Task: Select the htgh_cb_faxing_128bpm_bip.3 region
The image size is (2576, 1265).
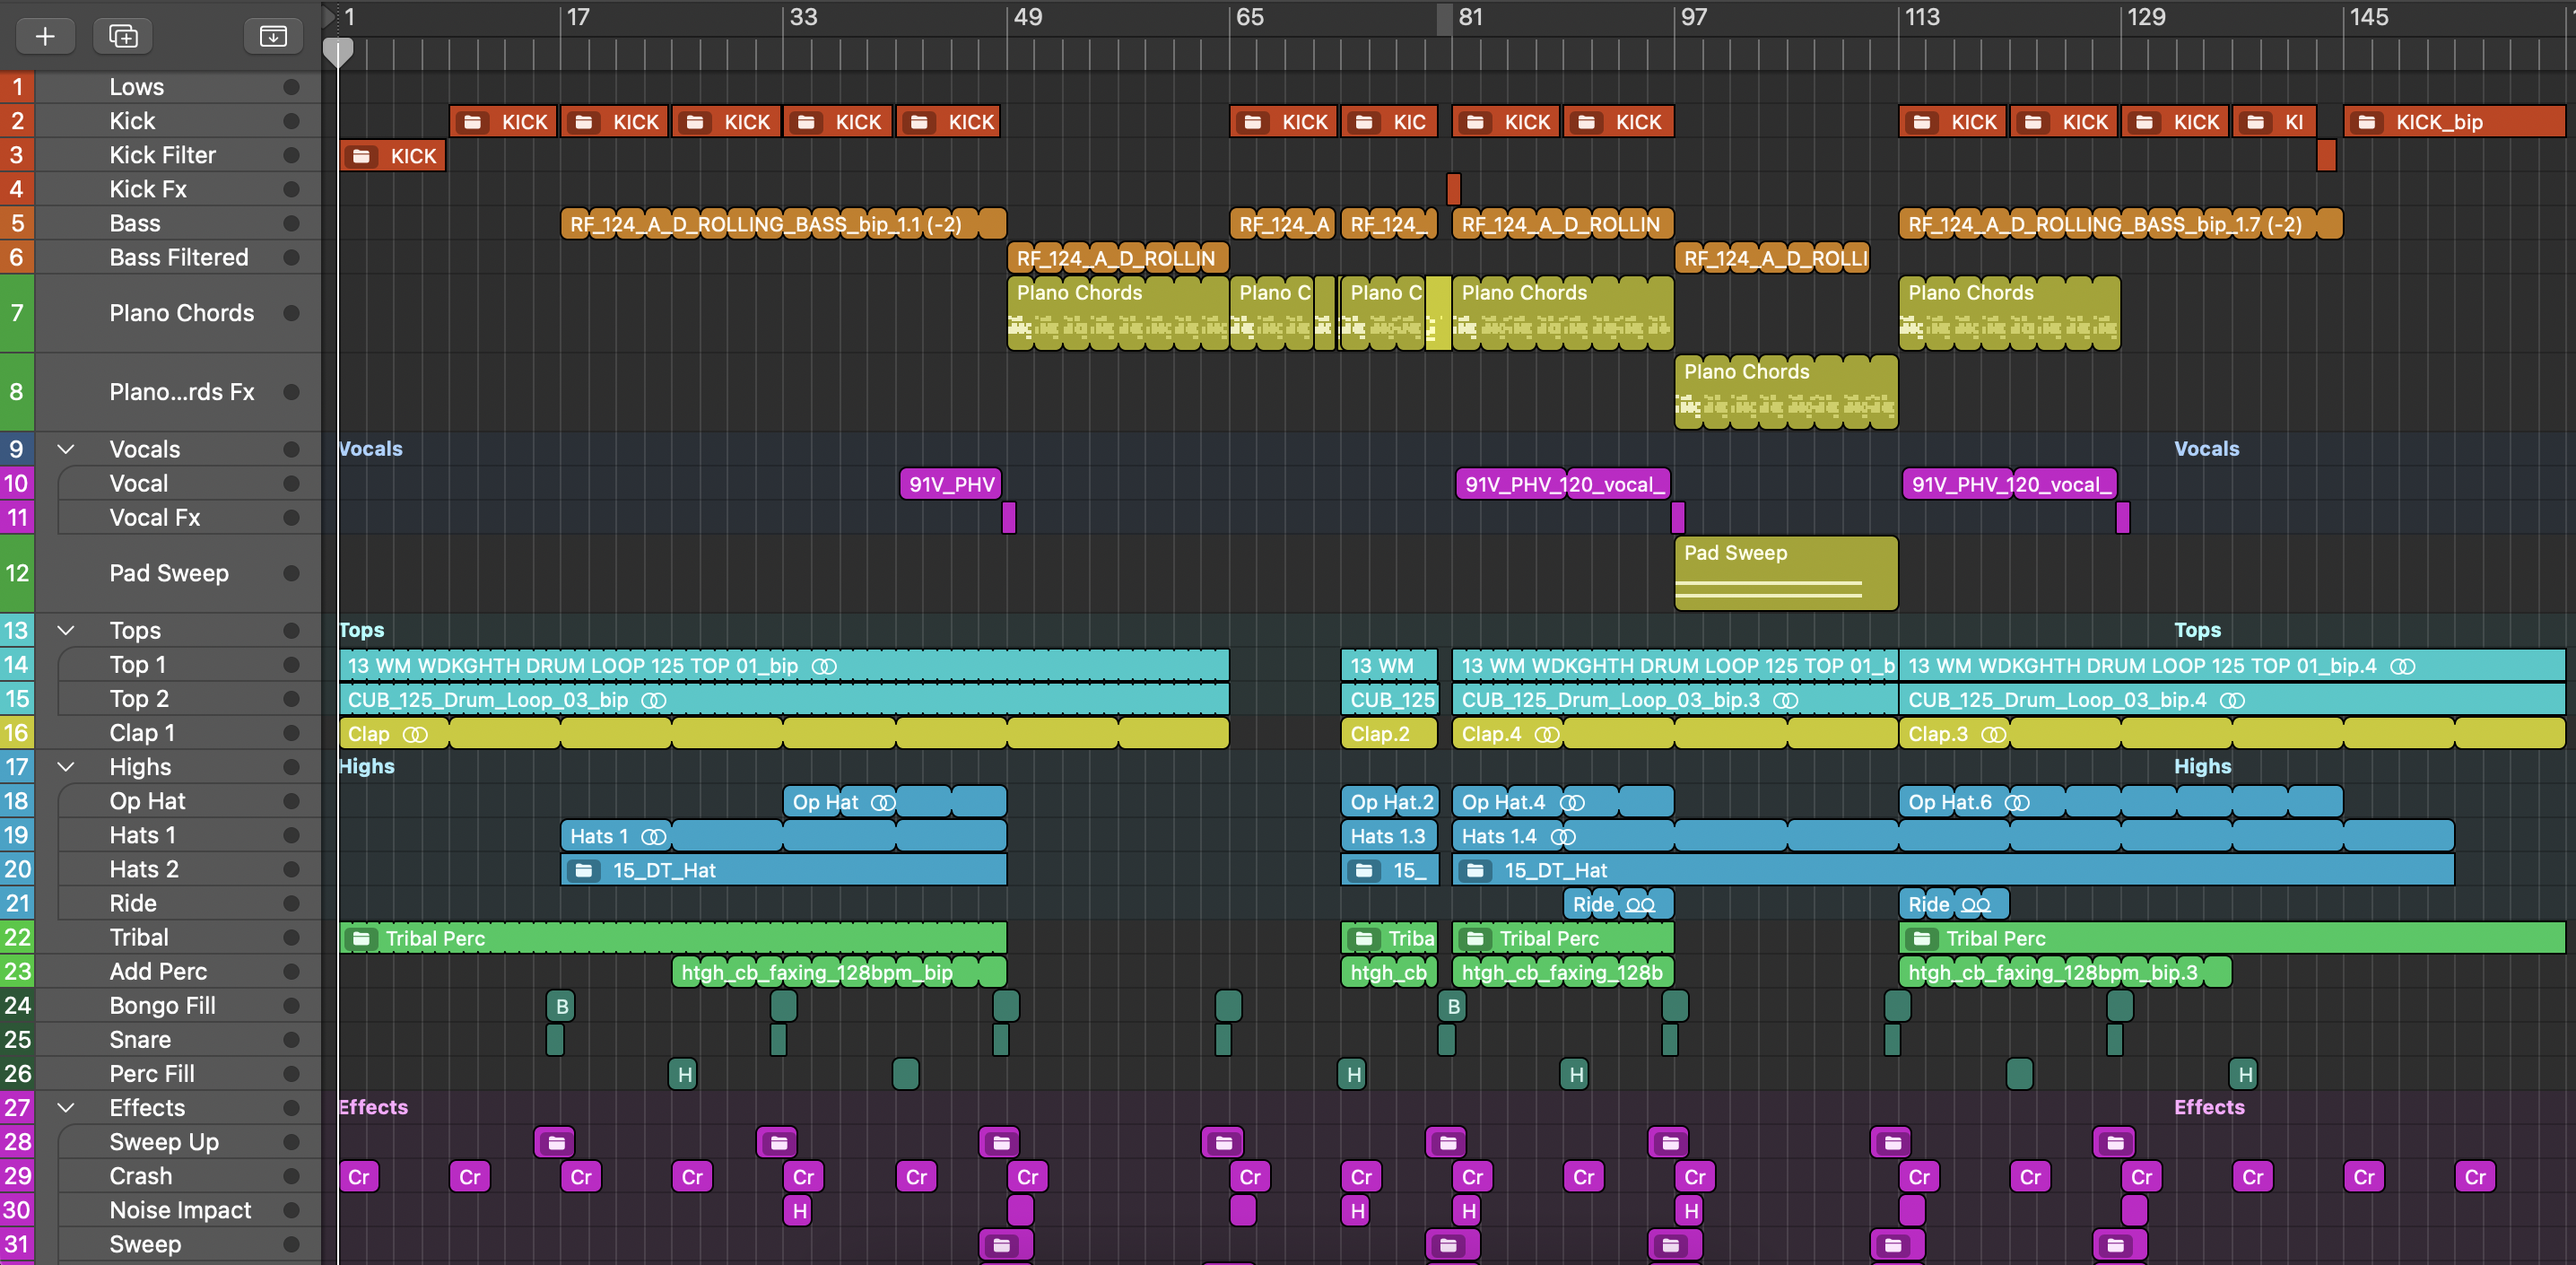Action: pos(2065,972)
